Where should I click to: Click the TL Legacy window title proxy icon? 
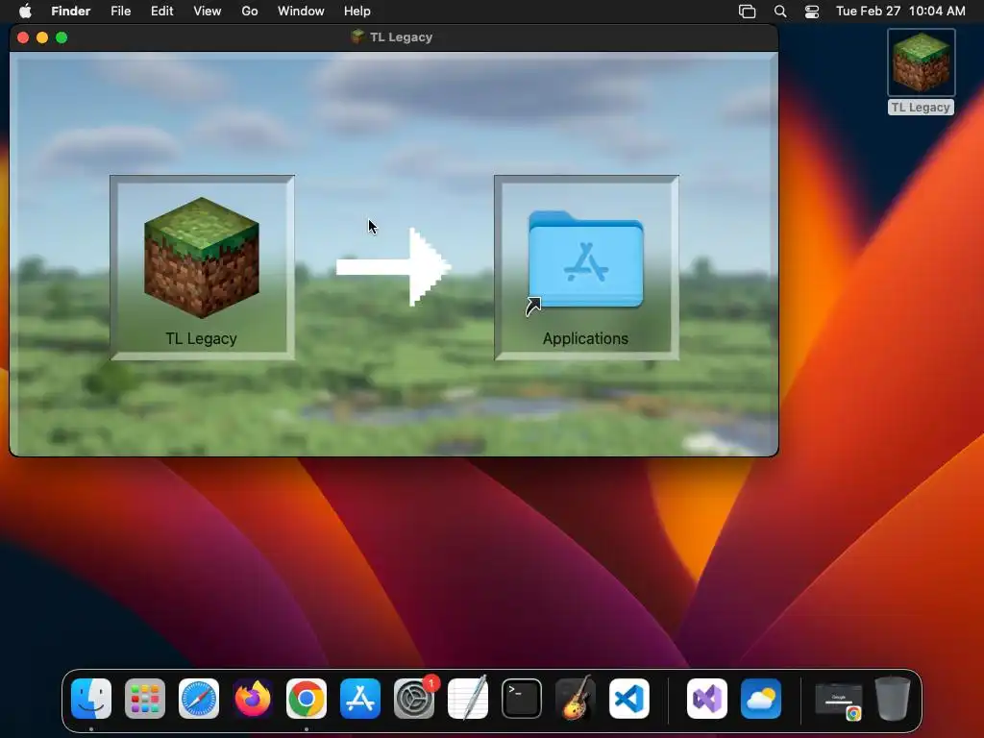coord(357,37)
